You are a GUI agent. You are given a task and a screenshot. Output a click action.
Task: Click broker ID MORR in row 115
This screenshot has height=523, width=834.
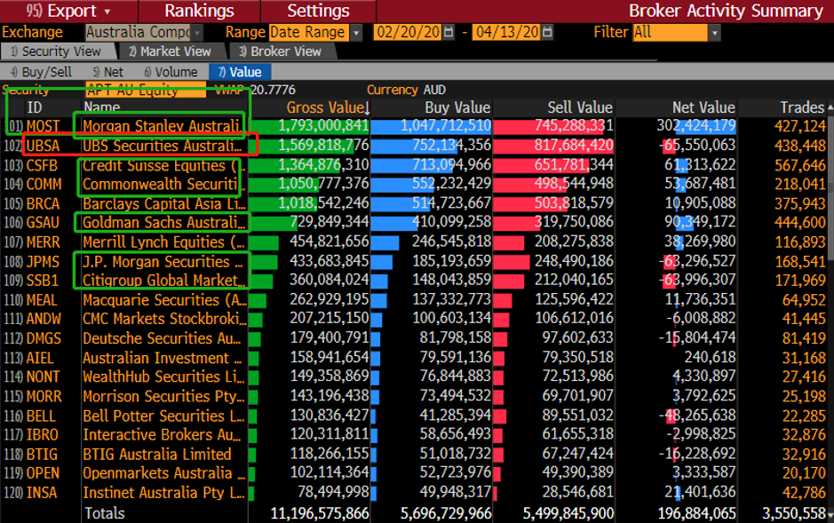click(x=44, y=397)
